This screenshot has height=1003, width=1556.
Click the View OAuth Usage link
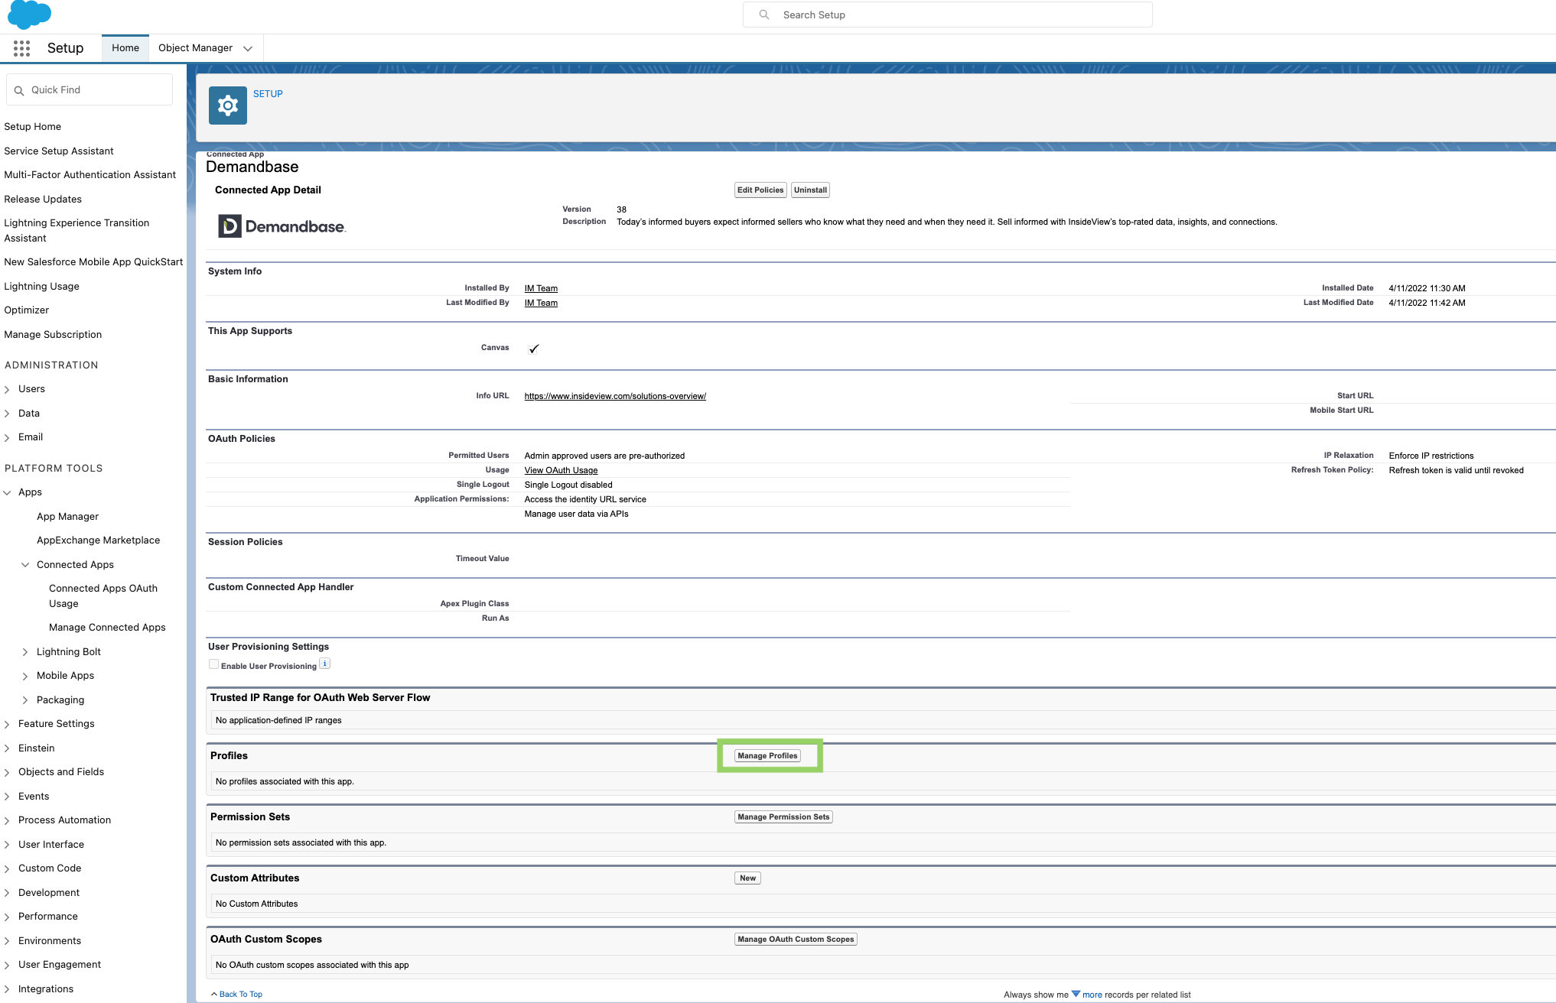(561, 471)
